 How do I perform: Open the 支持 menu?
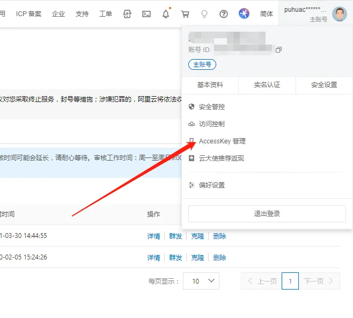tap(82, 14)
